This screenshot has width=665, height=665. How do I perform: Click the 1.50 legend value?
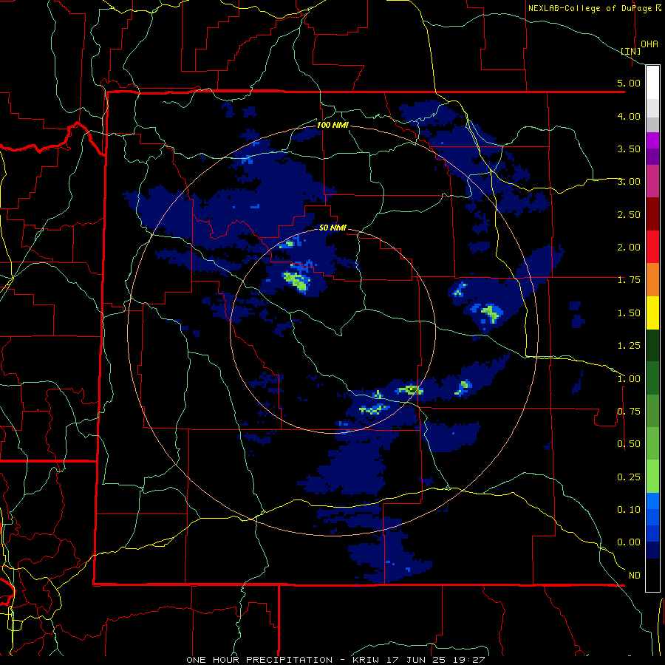pyautogui.click(x=629, y=313)
